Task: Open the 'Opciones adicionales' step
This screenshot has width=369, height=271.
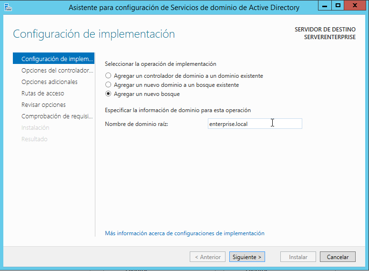Action: (x=50, y=82)
